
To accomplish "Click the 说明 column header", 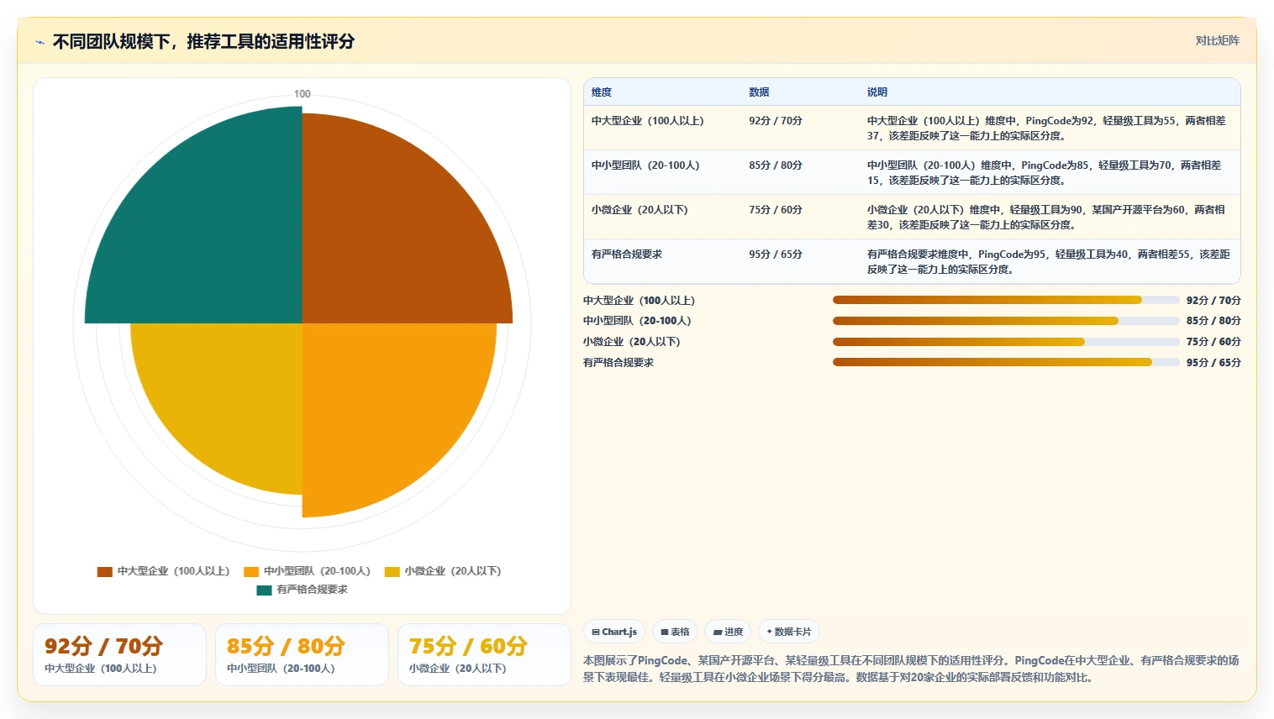I will 877,92.
